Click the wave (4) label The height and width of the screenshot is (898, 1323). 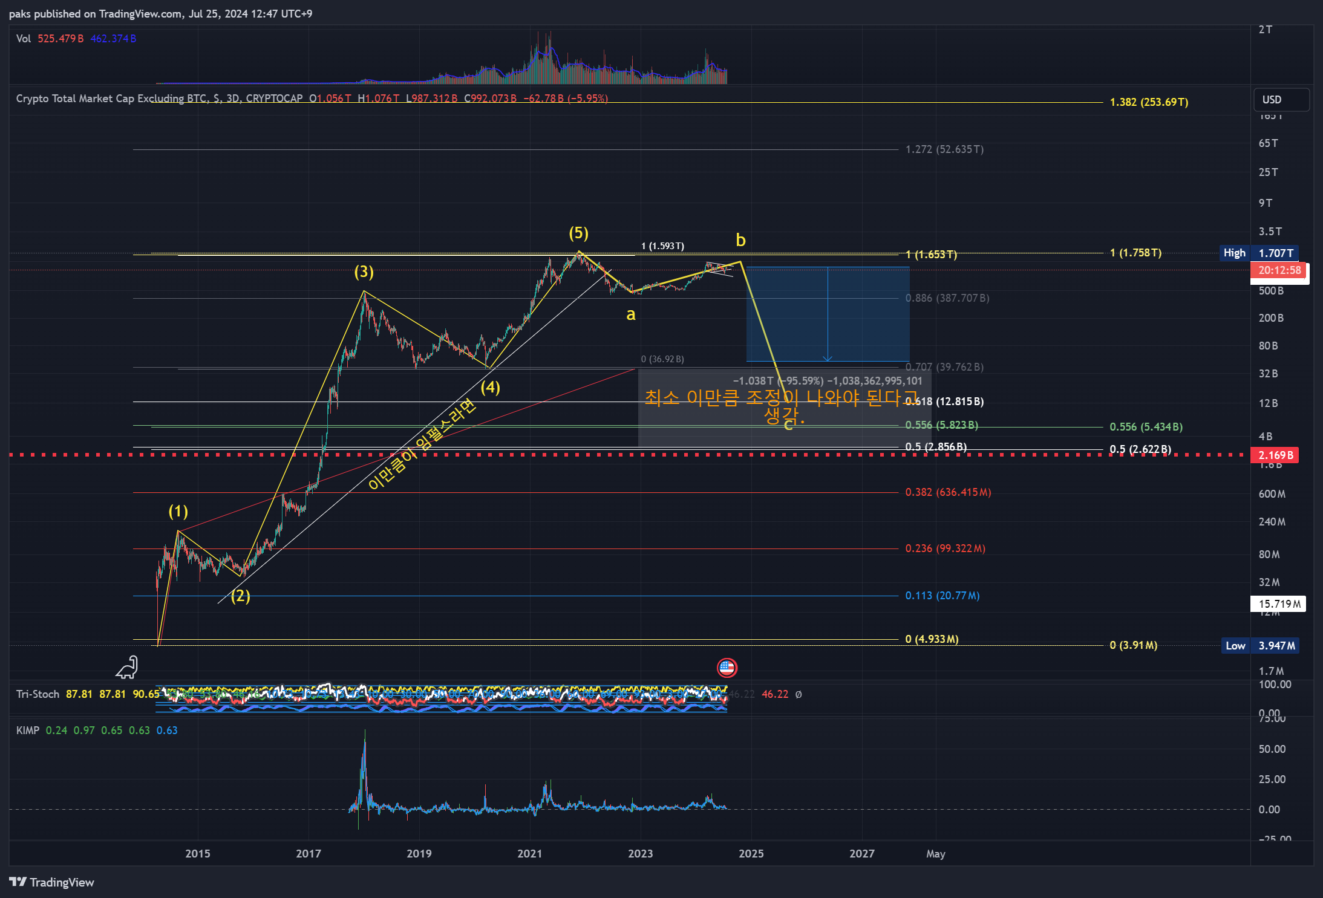(x=490, y=387)
